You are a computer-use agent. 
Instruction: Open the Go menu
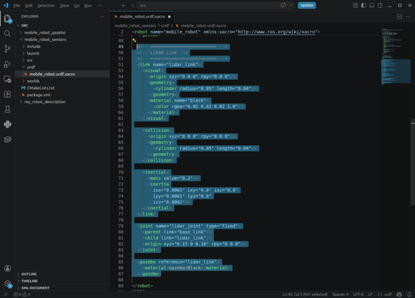click(77, 5)
